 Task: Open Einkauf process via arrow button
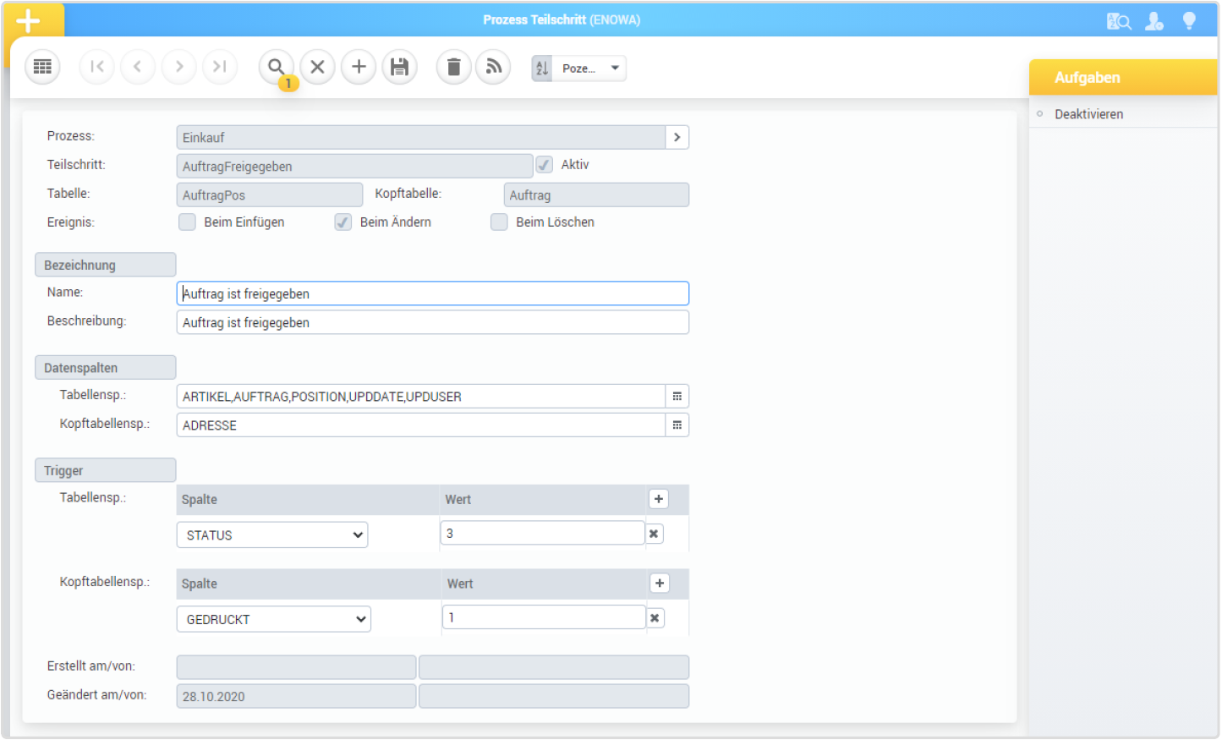[x=677, y=138]
